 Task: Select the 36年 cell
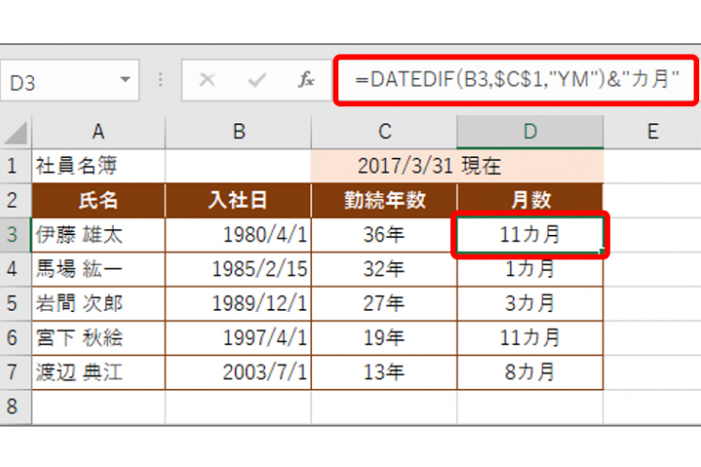point(384,235)
